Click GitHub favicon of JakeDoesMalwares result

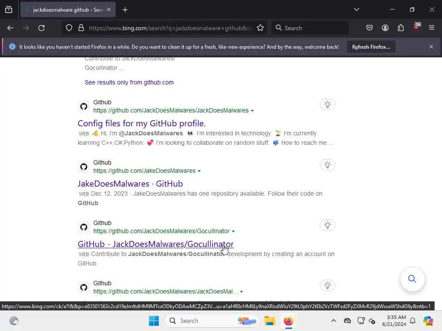point(84,167)
